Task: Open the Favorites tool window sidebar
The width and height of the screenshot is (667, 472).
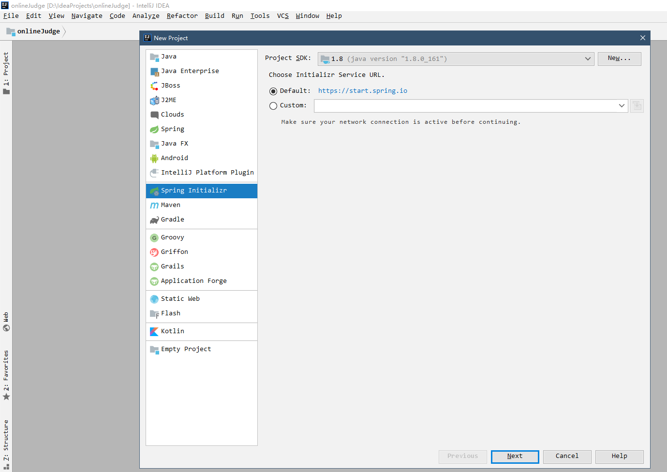Action: tap(6, 375)
